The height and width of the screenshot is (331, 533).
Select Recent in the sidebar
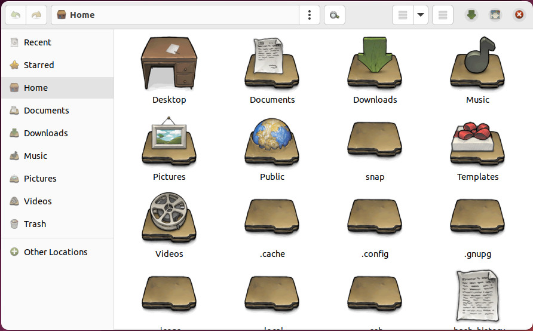click(57, 42)
